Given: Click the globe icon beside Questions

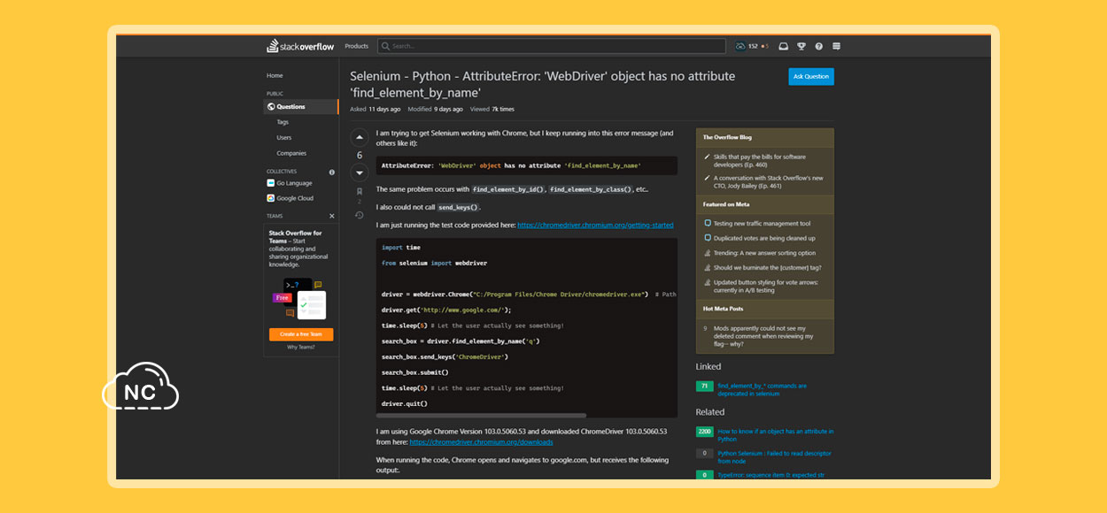Looking at the screenshot, I should coord(271,107).
